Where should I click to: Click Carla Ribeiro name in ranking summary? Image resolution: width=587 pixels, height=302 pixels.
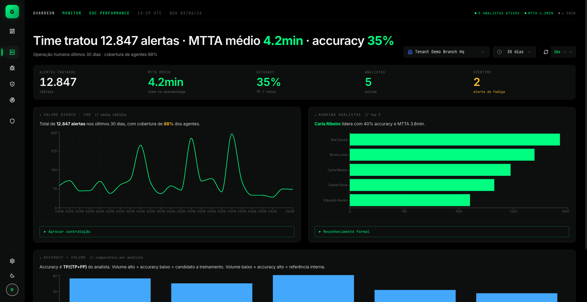pyautogui.click(x=327, y=124)
